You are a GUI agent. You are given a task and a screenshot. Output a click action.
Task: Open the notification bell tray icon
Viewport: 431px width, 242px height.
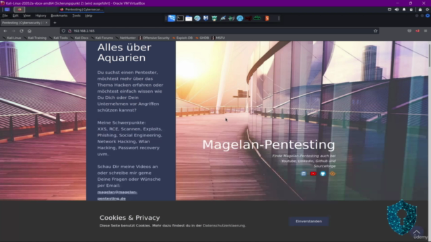pyautogui.click(x=404, y=9)
